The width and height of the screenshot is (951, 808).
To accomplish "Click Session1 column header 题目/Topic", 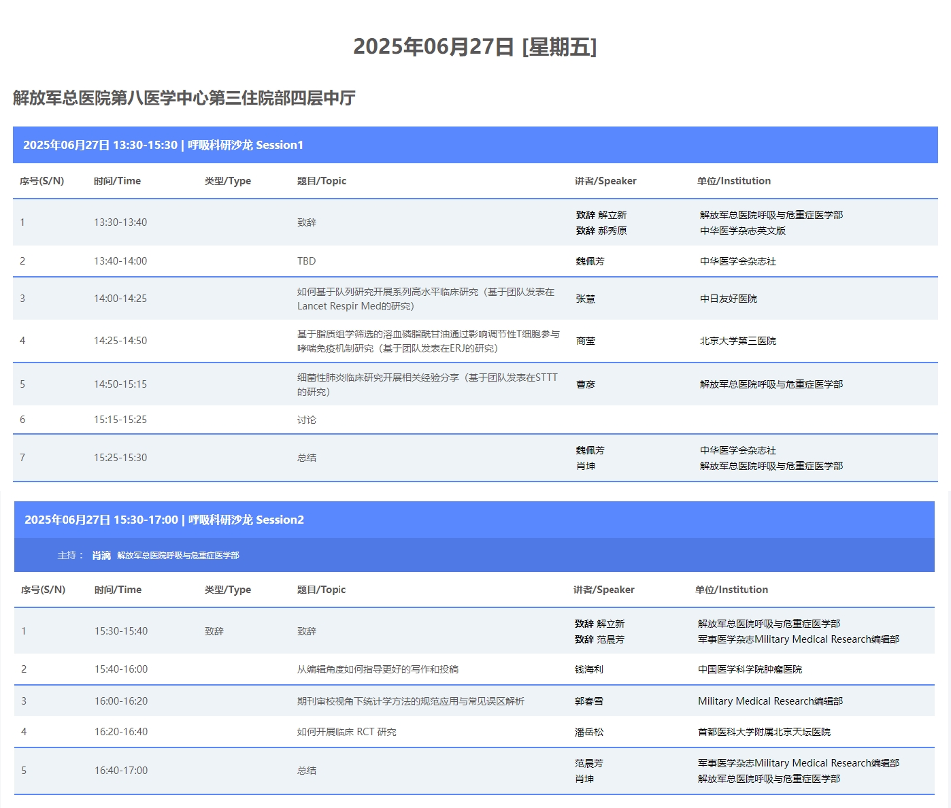I will [322, 181].
